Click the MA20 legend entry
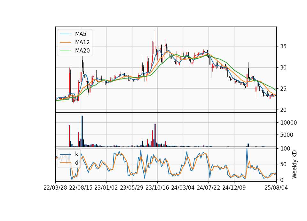The image size is (307, 221). coord(75,51)
